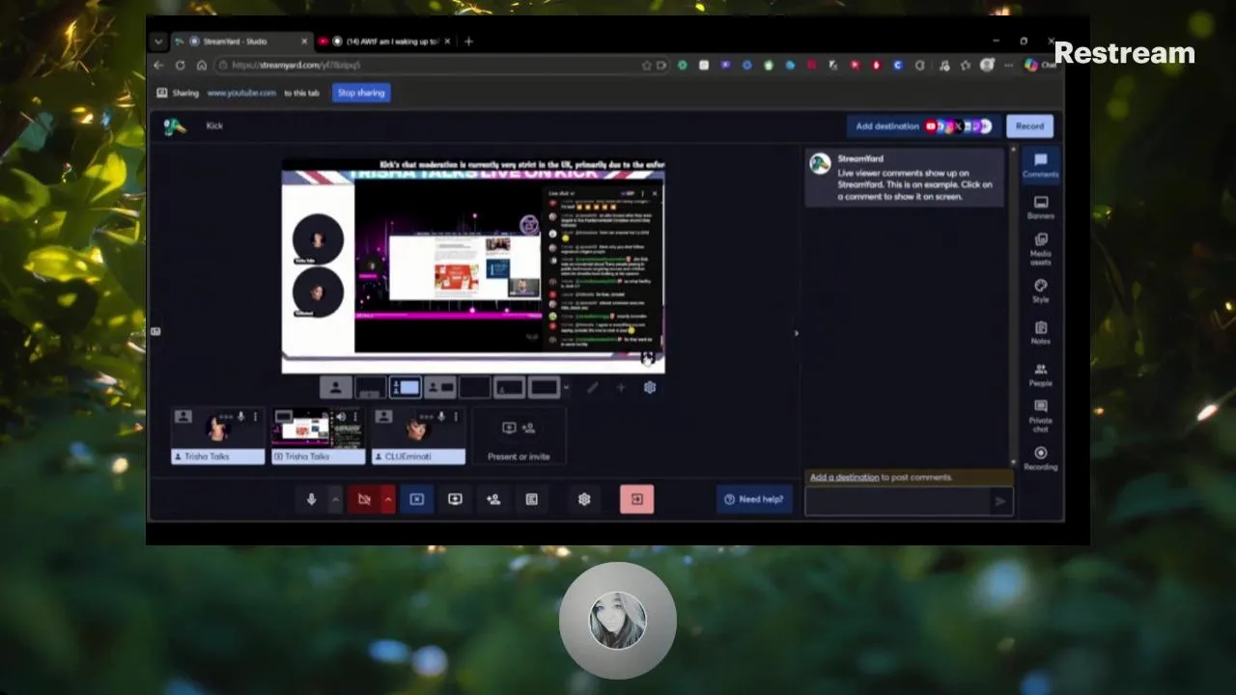Turn on camera in bottom toolbar
Viewport: 1236px width, 695px height.
(364, 499)
